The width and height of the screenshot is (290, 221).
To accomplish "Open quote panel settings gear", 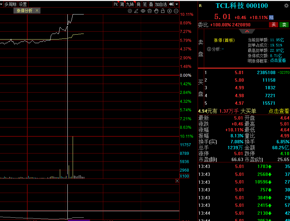I will pyautogui.click(x=286, y=6).
